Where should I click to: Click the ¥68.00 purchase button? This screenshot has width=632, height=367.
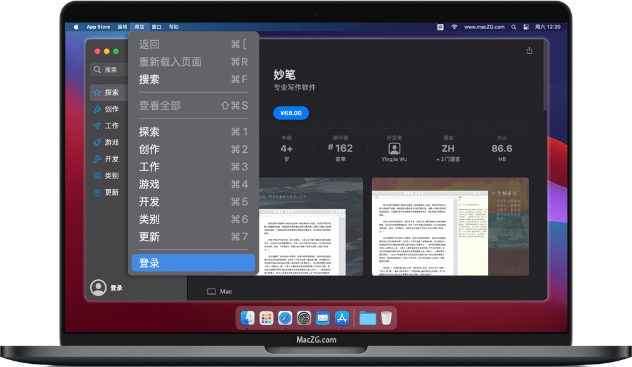(291, 113)
